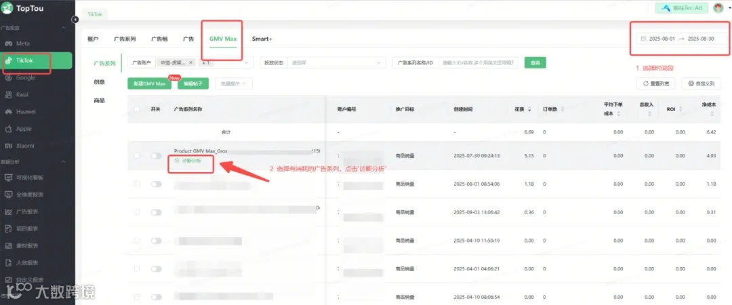732x305 pixels.
Task: Select 商品 in the left sub-menu
Action: pos(99,100)
